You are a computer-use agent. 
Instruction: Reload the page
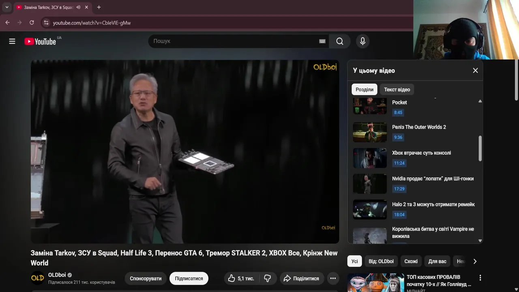tap(32, 23)
